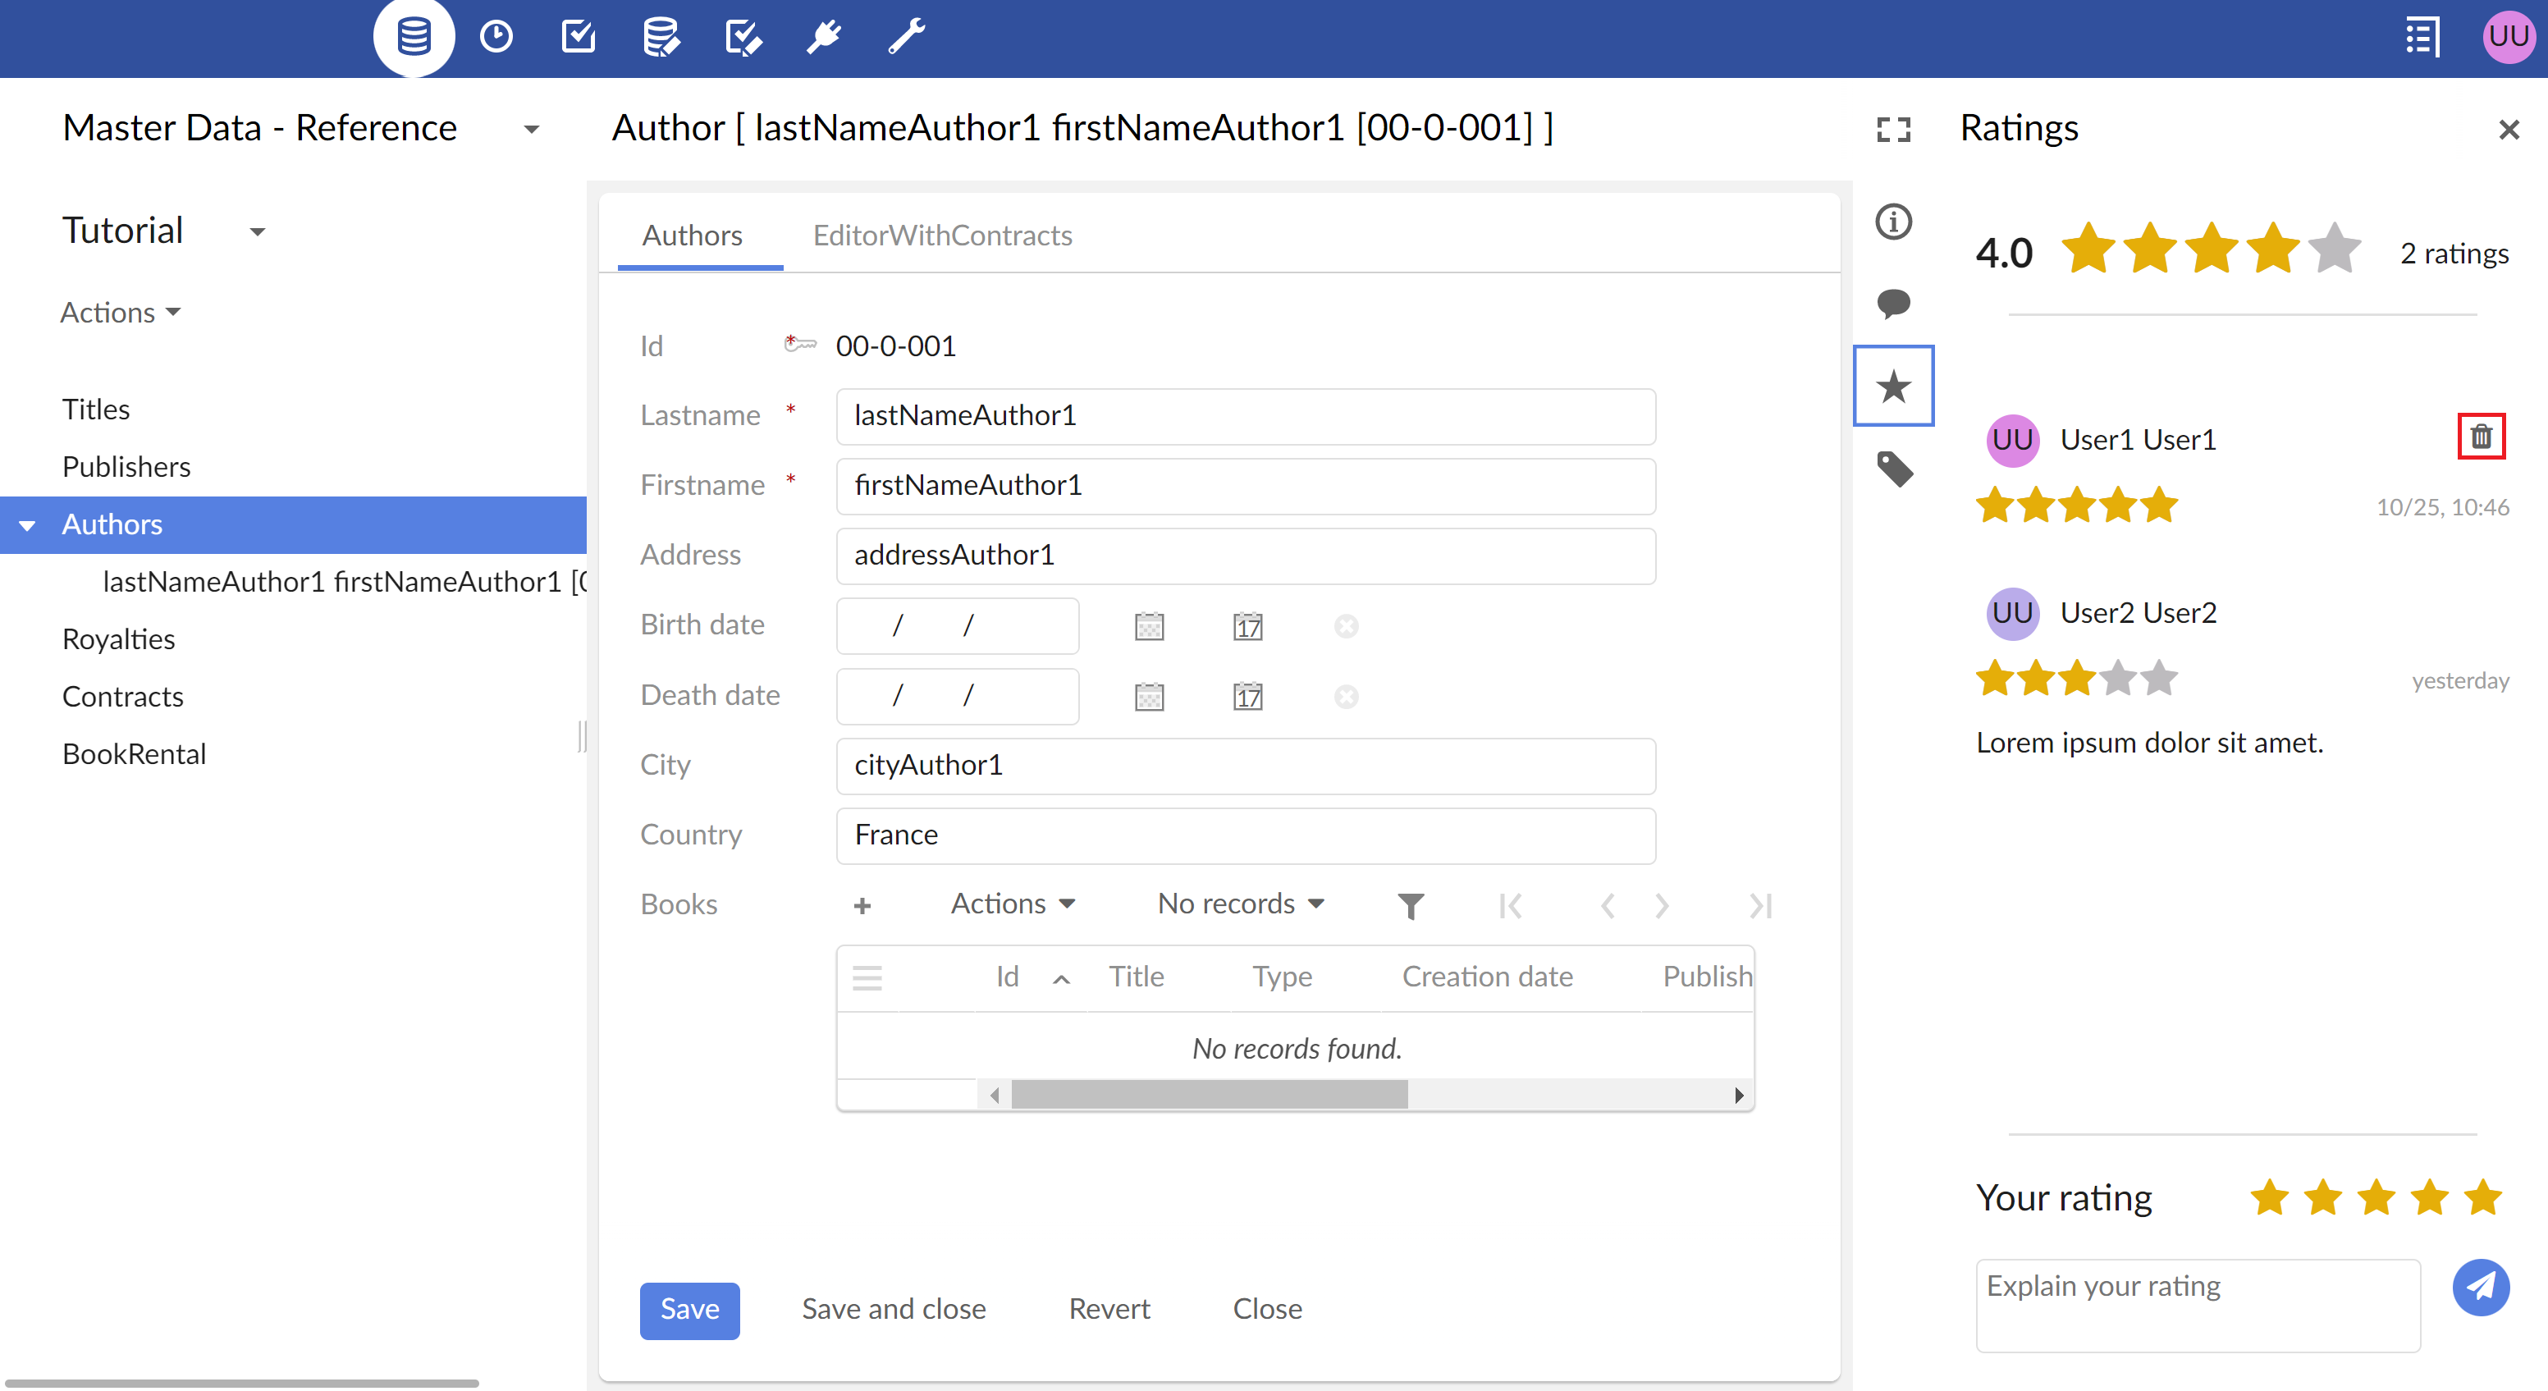Click the Revert button

point(1109,1307)
